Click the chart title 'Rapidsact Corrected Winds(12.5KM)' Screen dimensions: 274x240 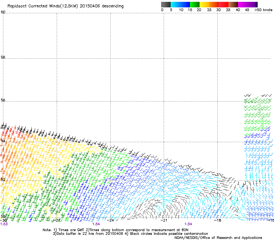point(43,6)
